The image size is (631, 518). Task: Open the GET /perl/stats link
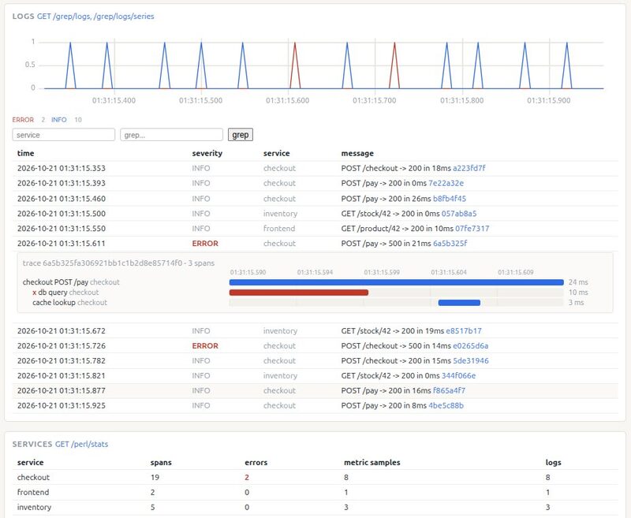pos(82,444)
